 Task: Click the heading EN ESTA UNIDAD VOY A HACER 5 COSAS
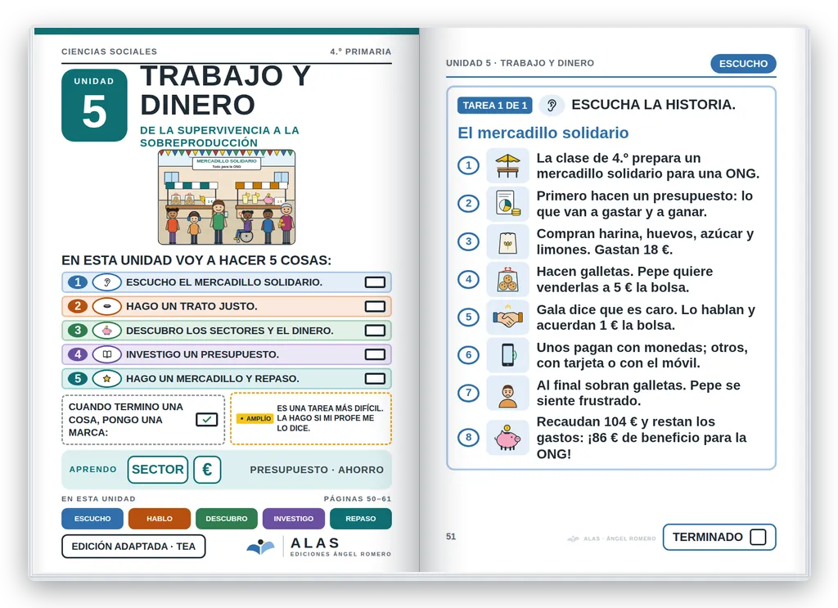[x=196, y=260]
